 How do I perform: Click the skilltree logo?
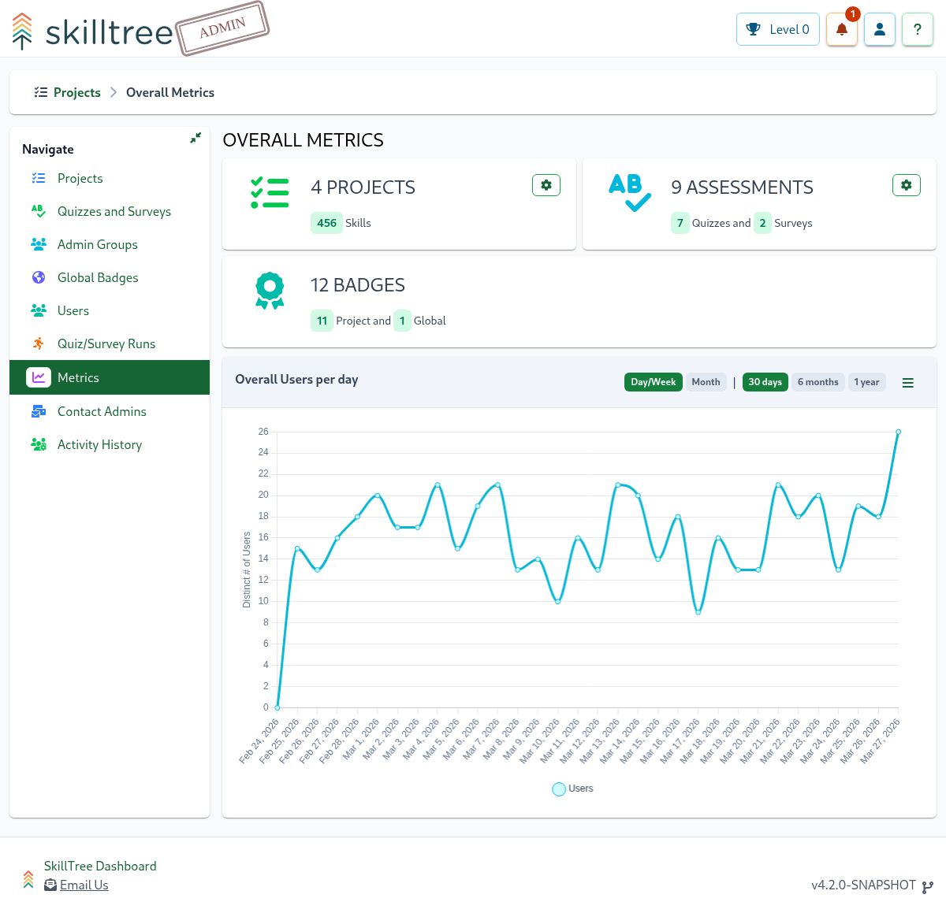(93, 32)
